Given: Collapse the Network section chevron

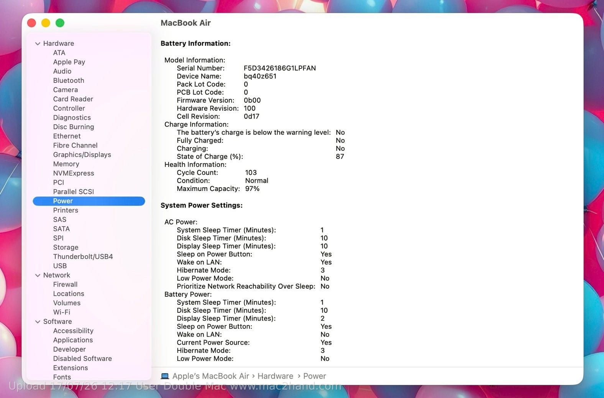Looking at the screenshot, I should (x=38, y=275).
